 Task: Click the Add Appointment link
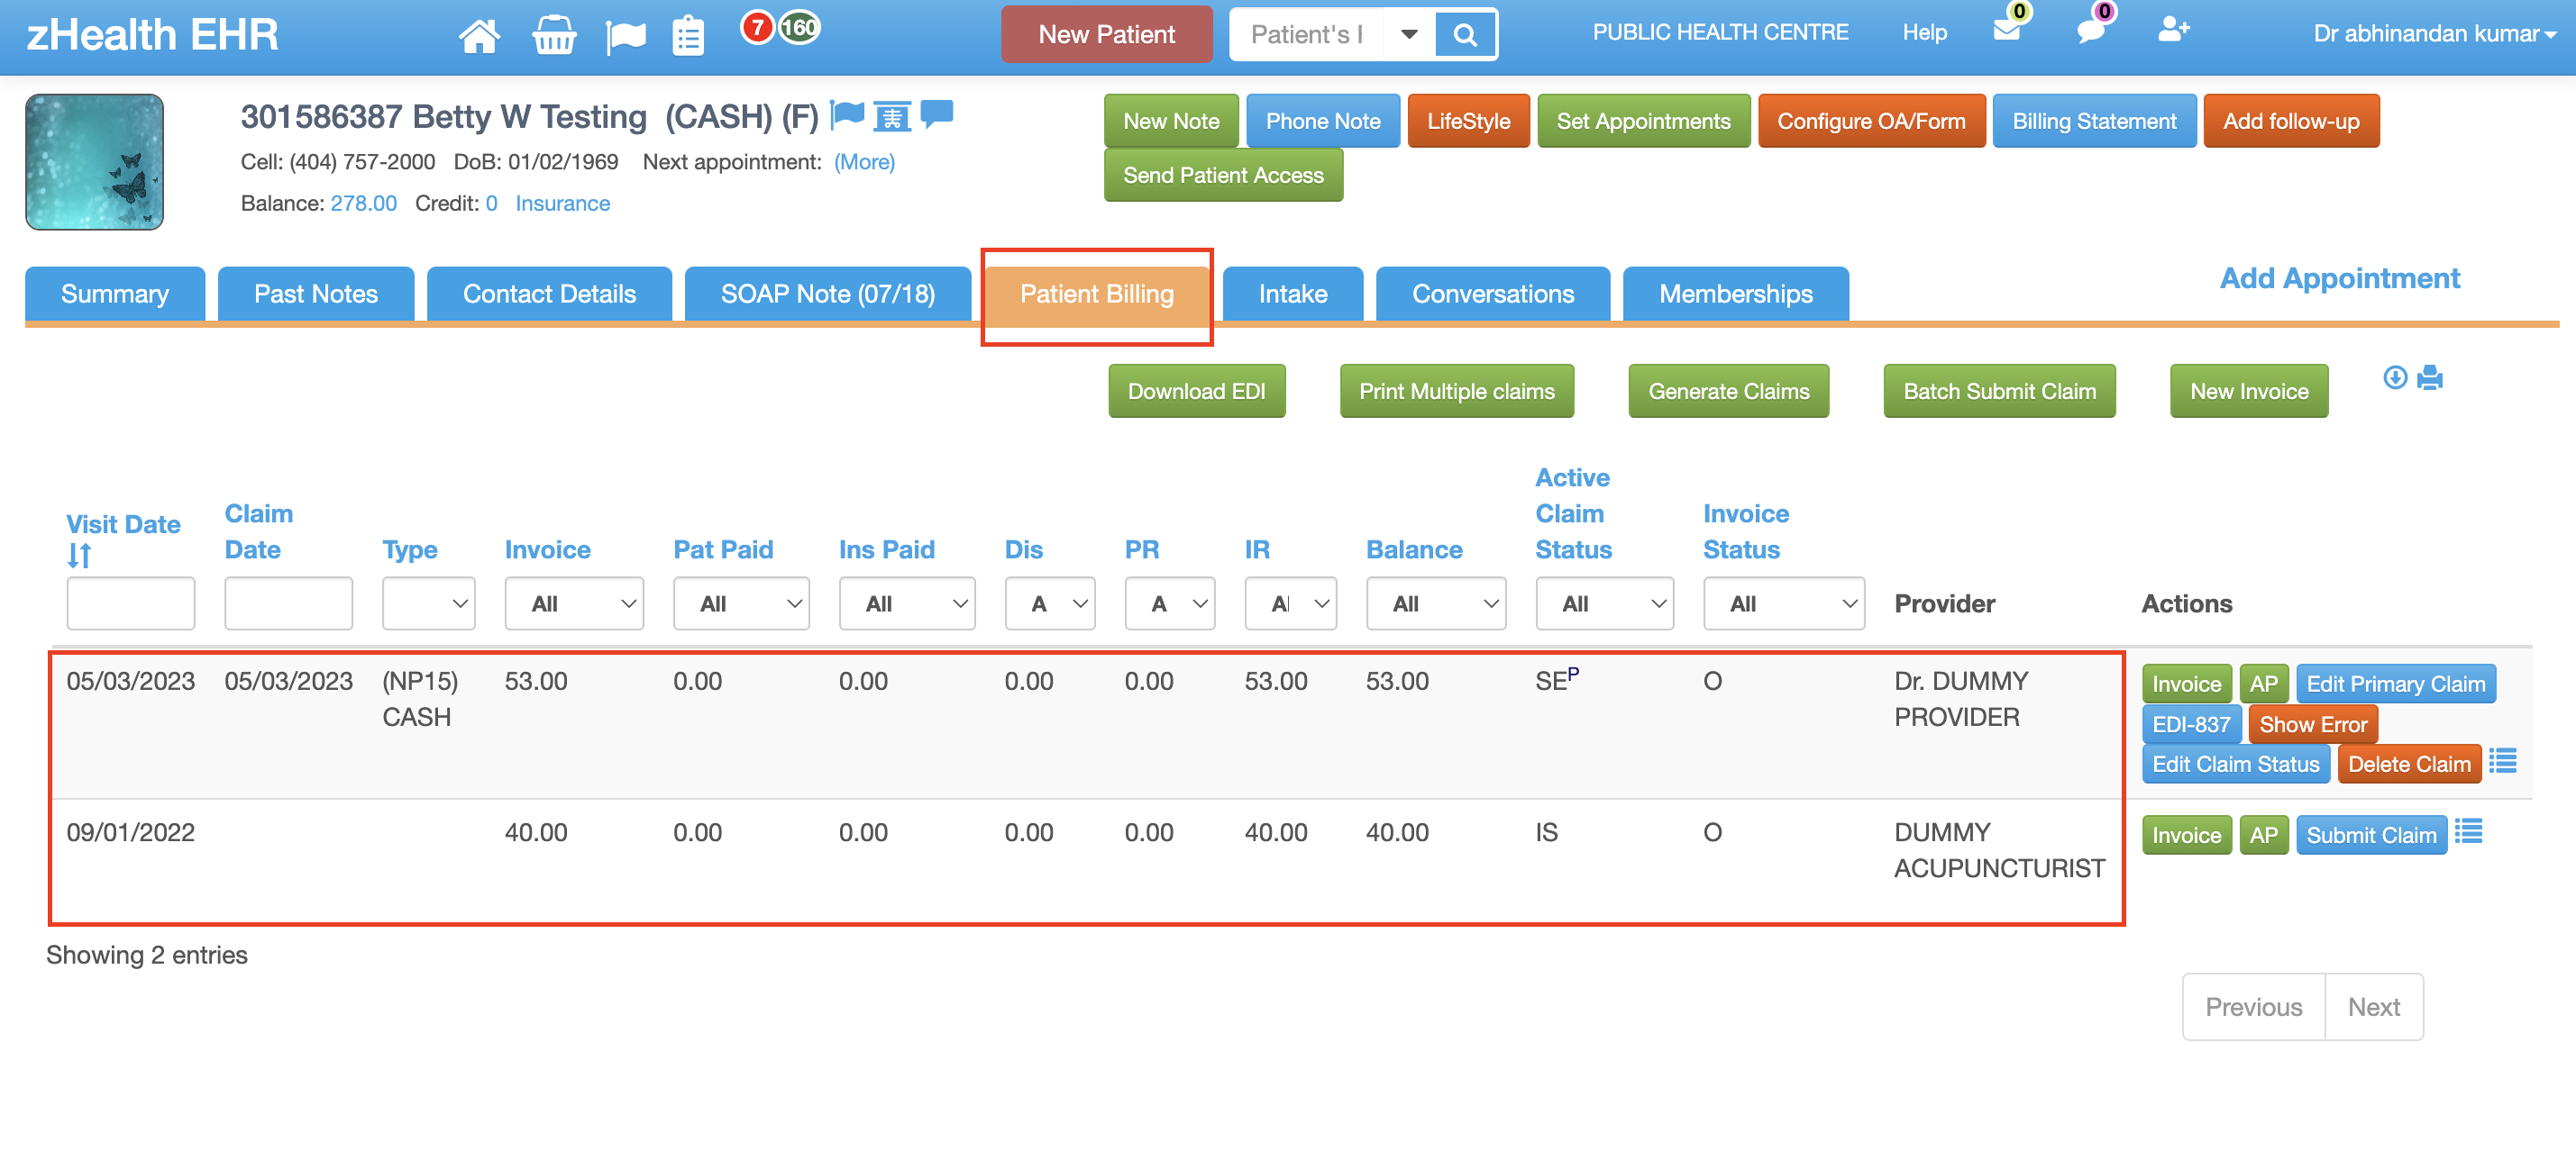(2339, 277)
